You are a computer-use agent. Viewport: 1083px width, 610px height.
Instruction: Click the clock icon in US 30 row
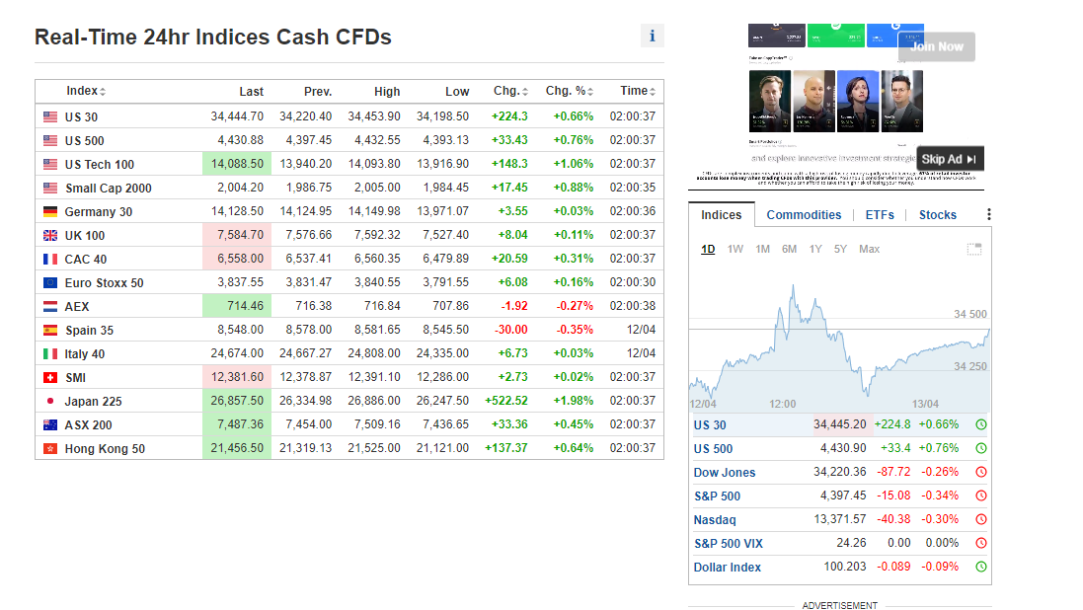point(980,425)
